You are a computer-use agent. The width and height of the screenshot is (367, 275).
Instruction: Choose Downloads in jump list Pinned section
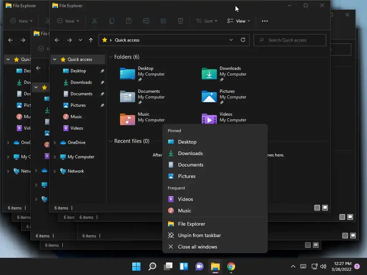(x=215, y=153)
